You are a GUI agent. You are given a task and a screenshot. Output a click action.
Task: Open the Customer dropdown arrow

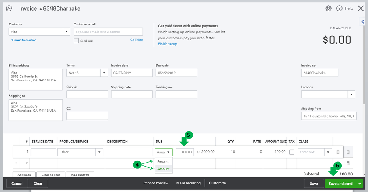(x=66, y=32)
